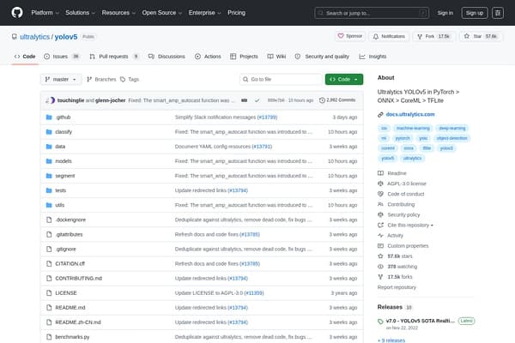Click the Sponsor heart button
Screen dimensions: 515x343
pos(350,36)
